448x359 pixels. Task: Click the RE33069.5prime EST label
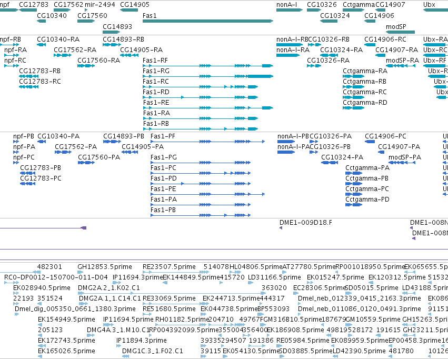click(x=169, y=298)
